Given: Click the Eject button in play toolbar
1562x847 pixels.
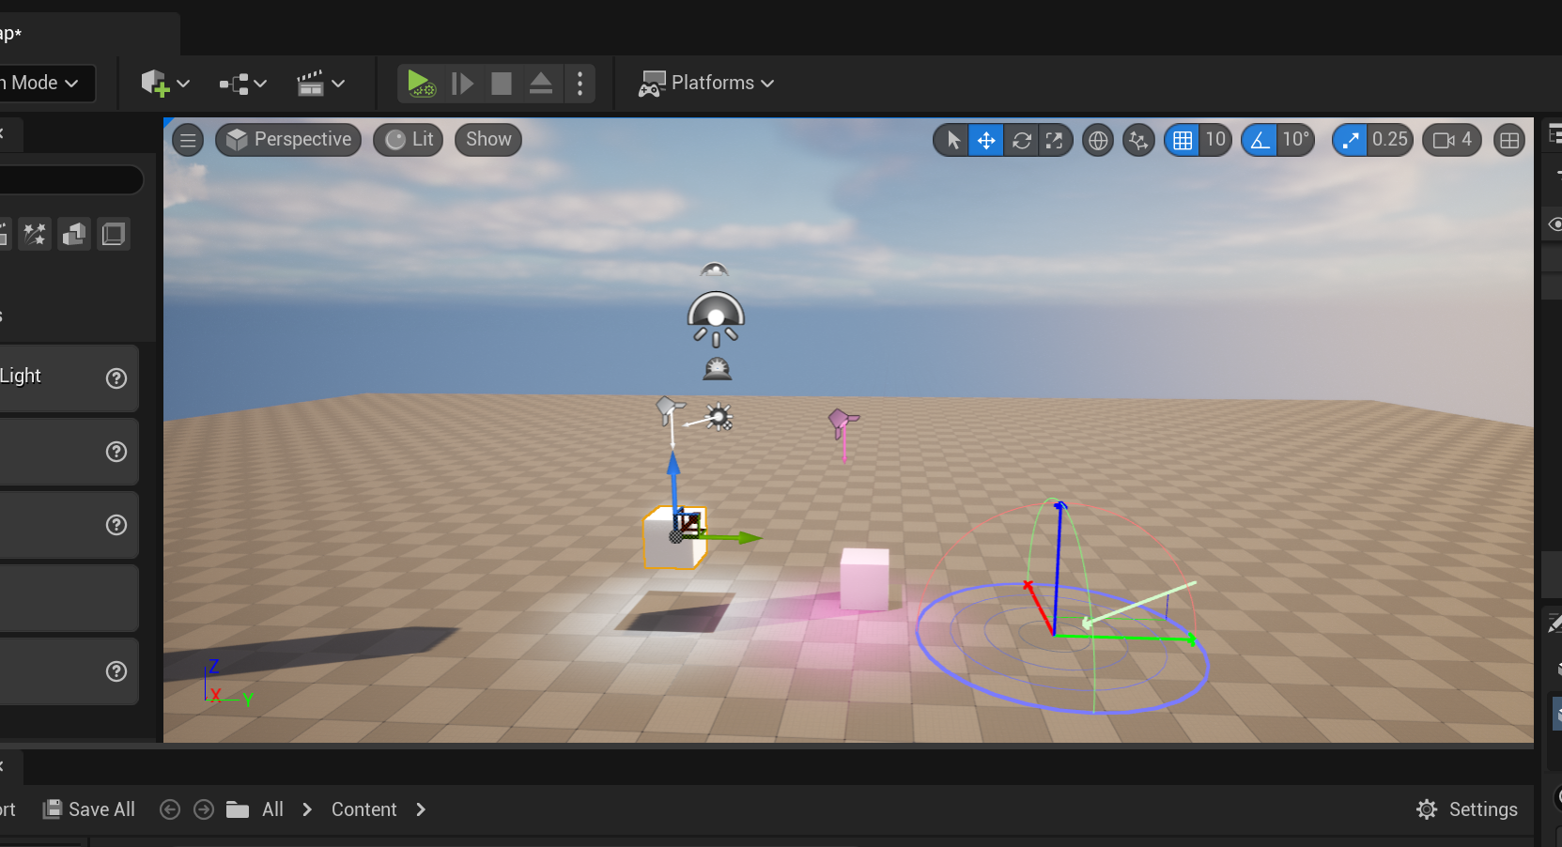Looking at the screenshot, I should click(x=541, y=84).
